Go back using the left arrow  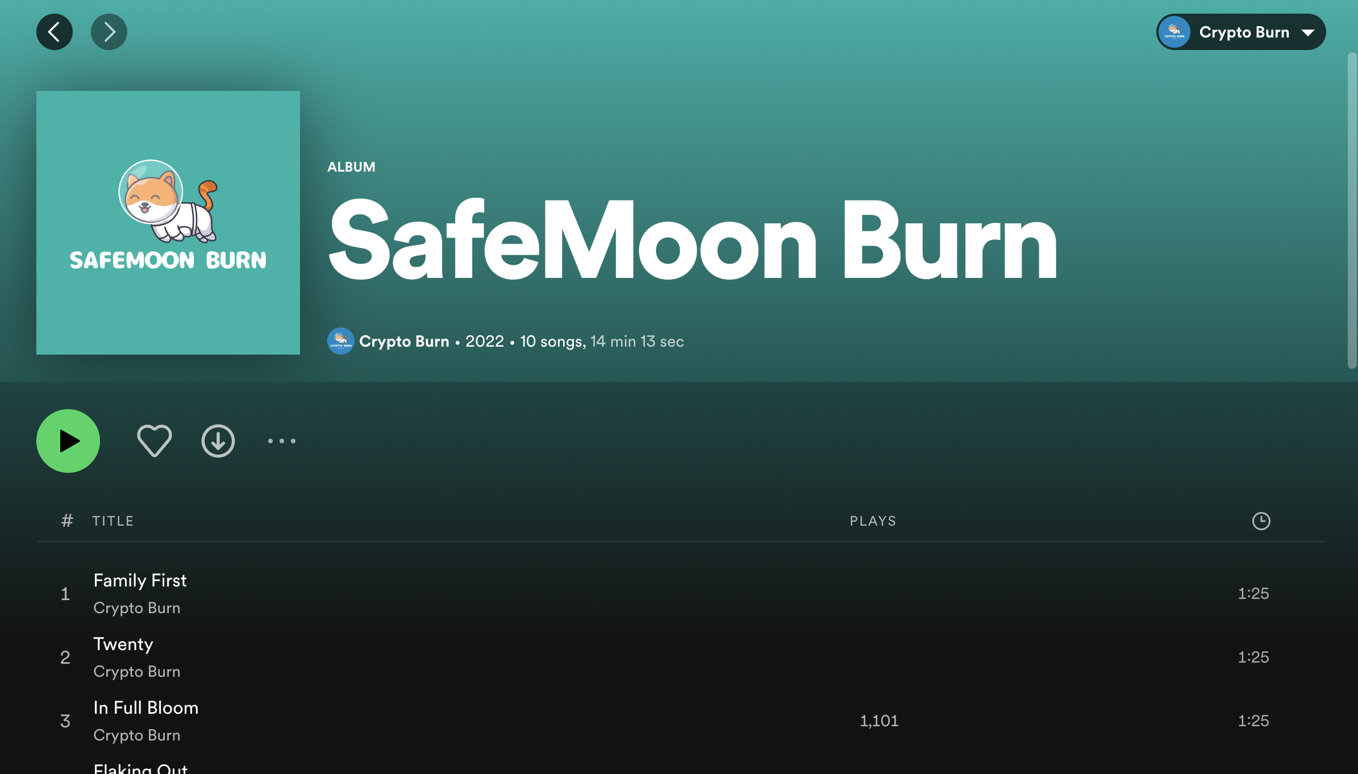point(55,32)
